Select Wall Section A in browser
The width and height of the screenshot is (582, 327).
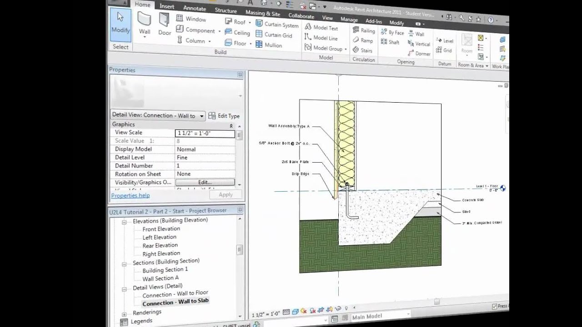[161, 278]
